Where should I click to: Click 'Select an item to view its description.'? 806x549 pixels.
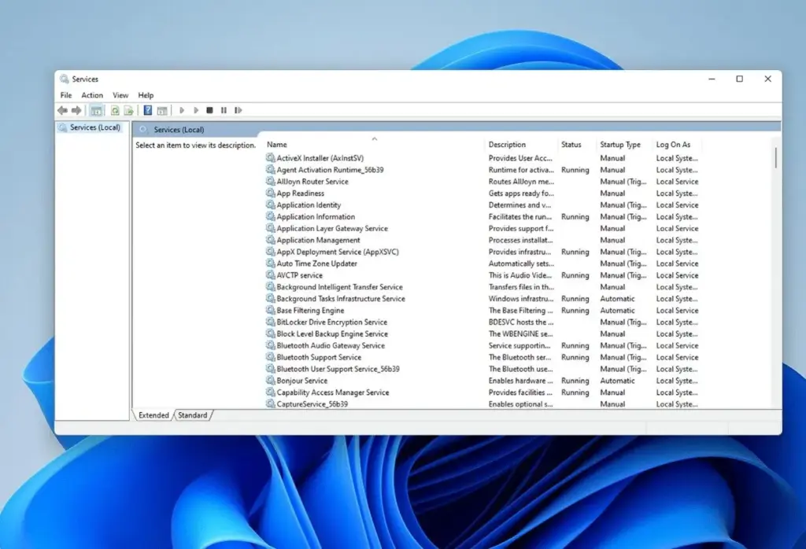point(195,146)
